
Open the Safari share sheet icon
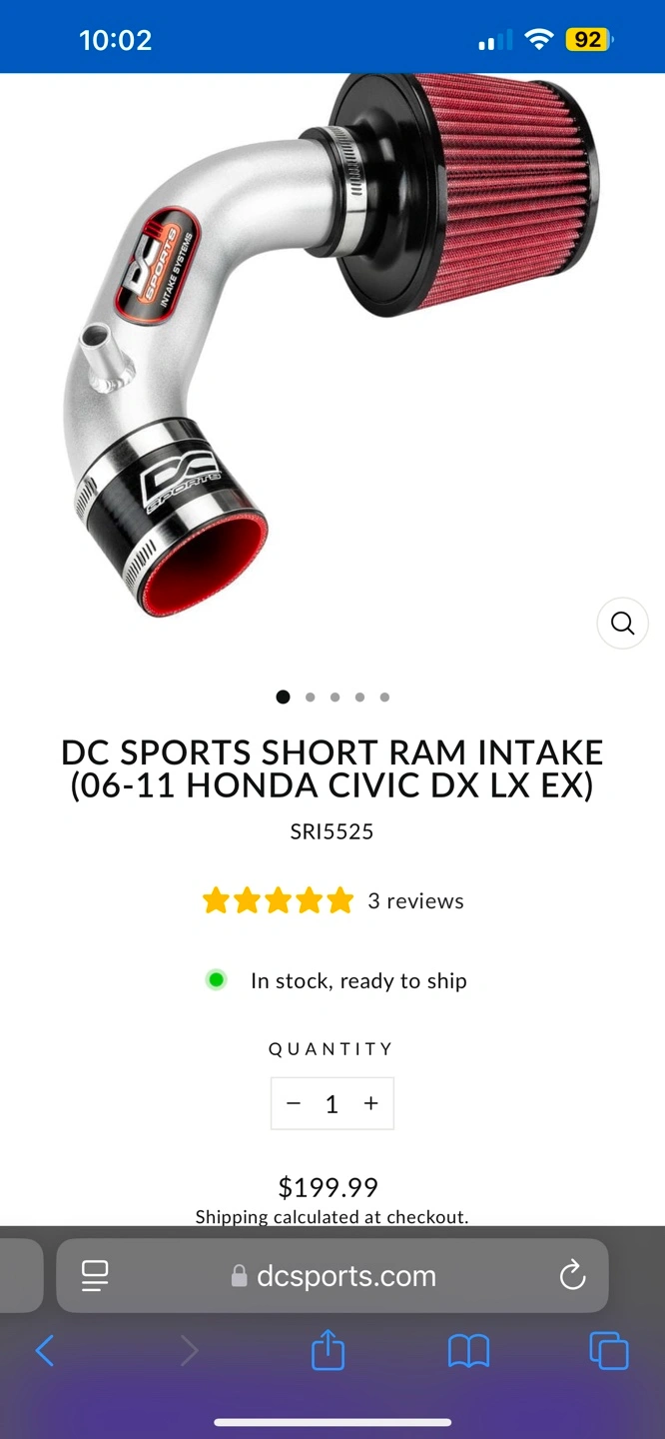click(328, 1351)
